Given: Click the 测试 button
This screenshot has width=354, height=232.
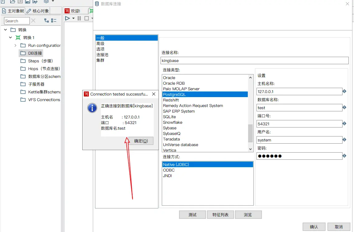Looking at the screenshot, I should click(x=192, y=215).
